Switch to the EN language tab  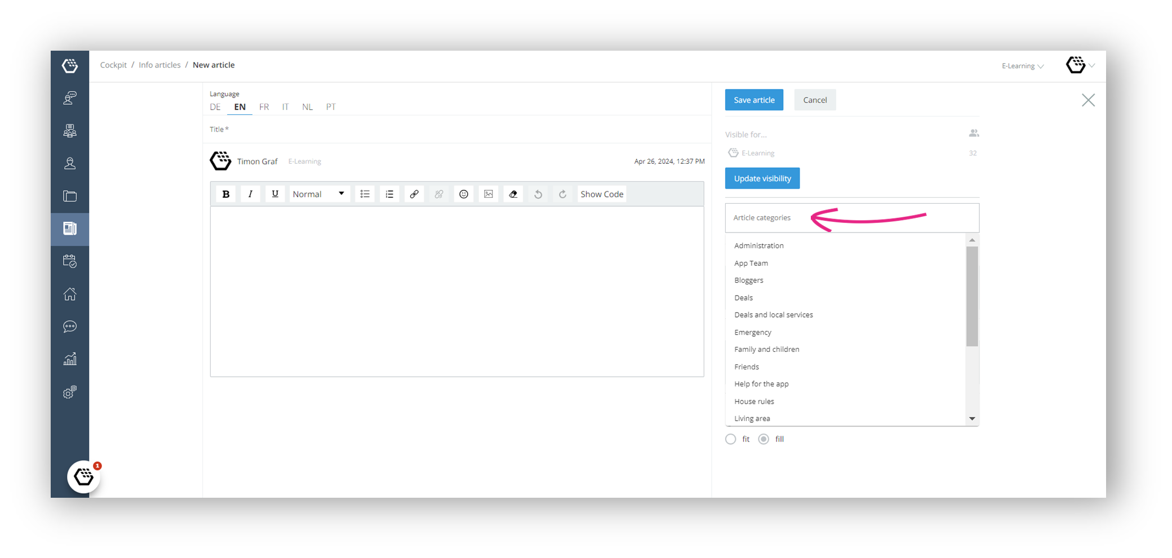click(x=240, y=107)
